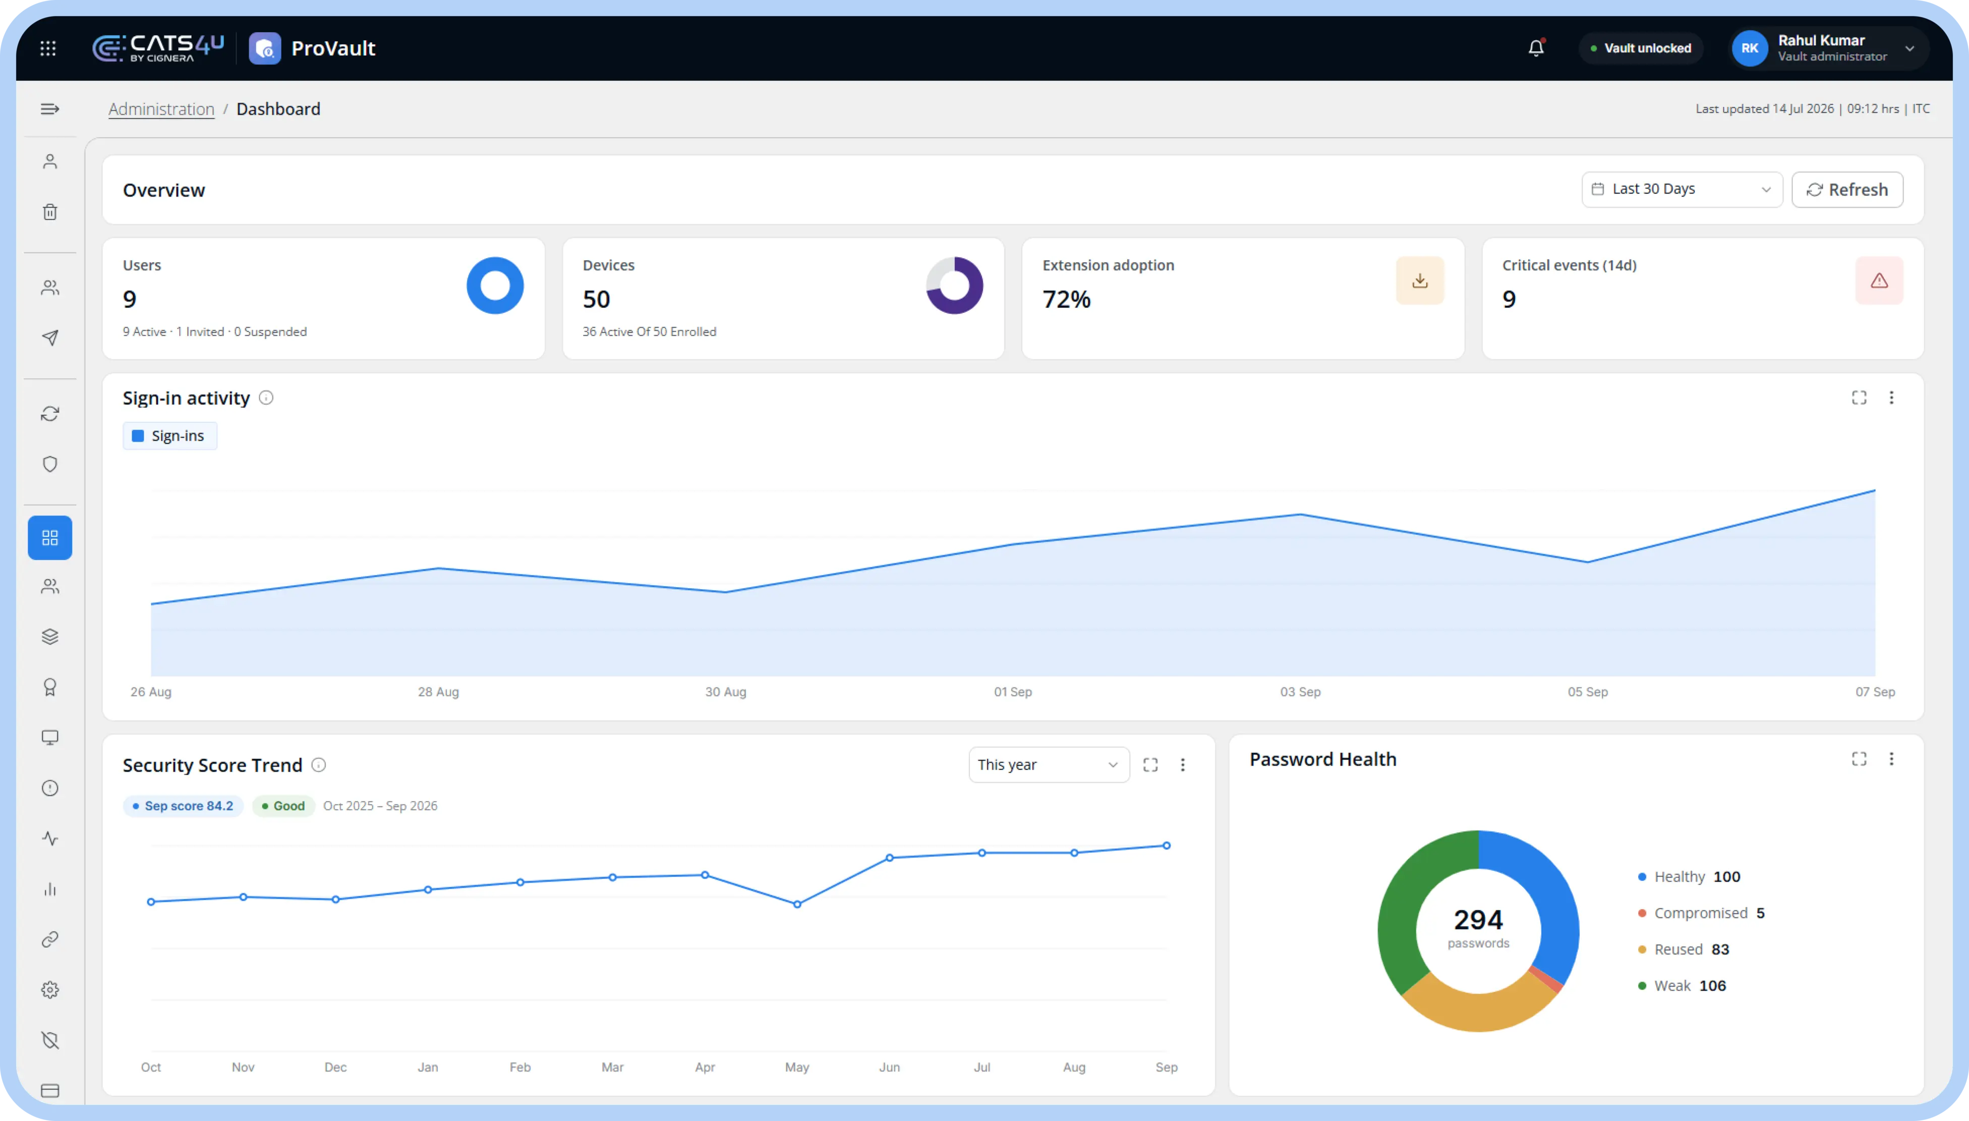Open Security Score Trend three-dot options menu
The width and height of the screenshot is (1969, 1121).
[1183, 765]
